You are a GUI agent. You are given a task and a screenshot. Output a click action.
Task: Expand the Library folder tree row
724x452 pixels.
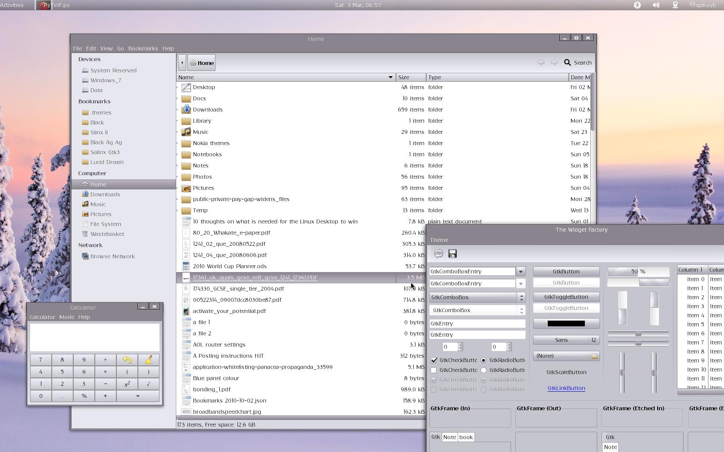click(x=178, y=121)
